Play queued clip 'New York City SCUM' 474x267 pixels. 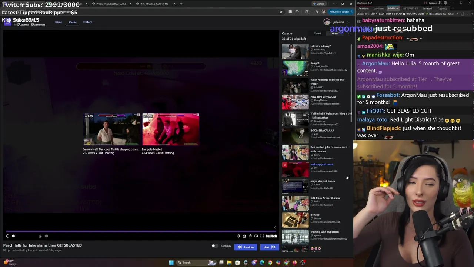click(317, 102)
